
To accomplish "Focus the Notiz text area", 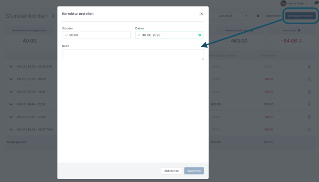I will pyautogui.click(x=133, y=55).
